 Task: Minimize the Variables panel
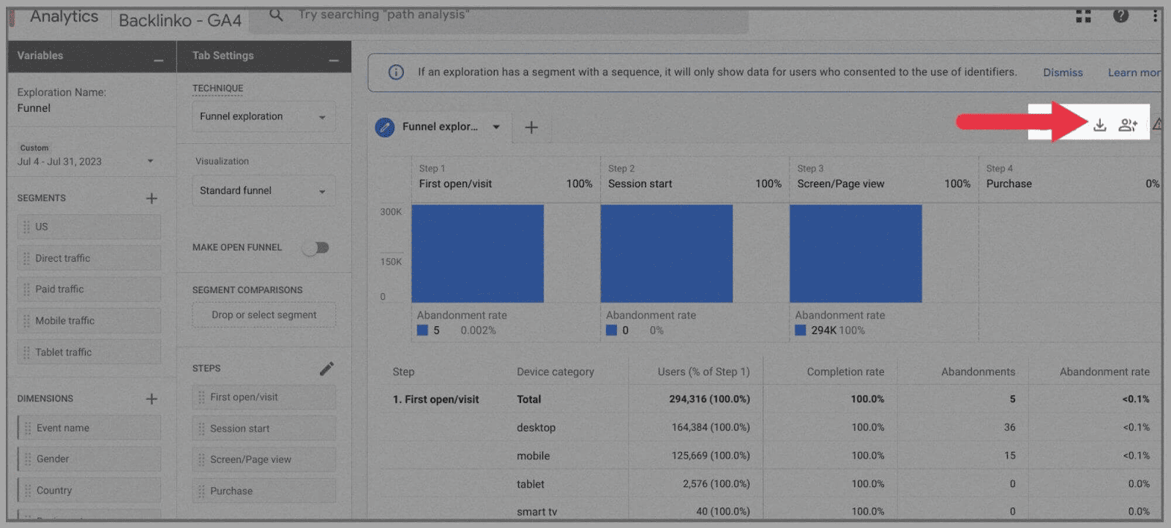tap(158, 60)
